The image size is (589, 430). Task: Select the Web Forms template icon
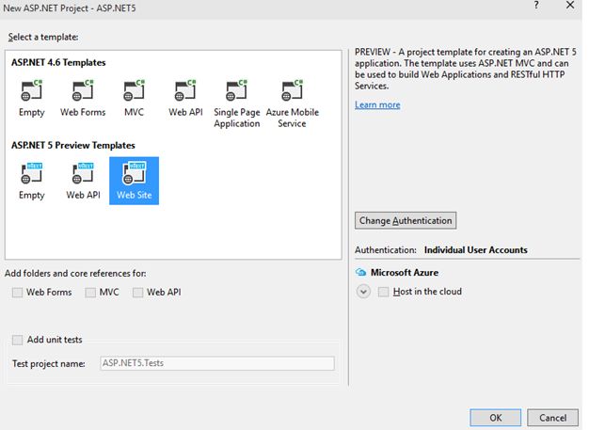click(83, 91)
